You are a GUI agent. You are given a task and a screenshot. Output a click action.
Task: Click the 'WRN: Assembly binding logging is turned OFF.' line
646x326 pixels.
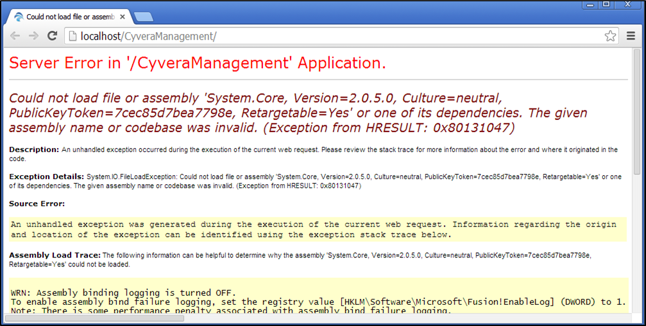pyautogui.click(x=124, y=293)
